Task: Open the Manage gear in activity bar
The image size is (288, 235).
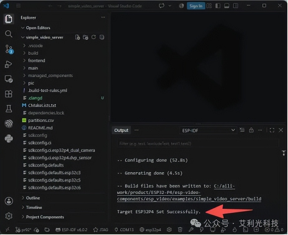Action: [x=9, y=216]
